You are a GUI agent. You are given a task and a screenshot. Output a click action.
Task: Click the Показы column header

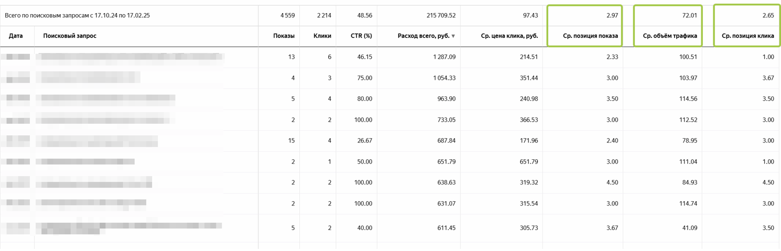(284, 36)
